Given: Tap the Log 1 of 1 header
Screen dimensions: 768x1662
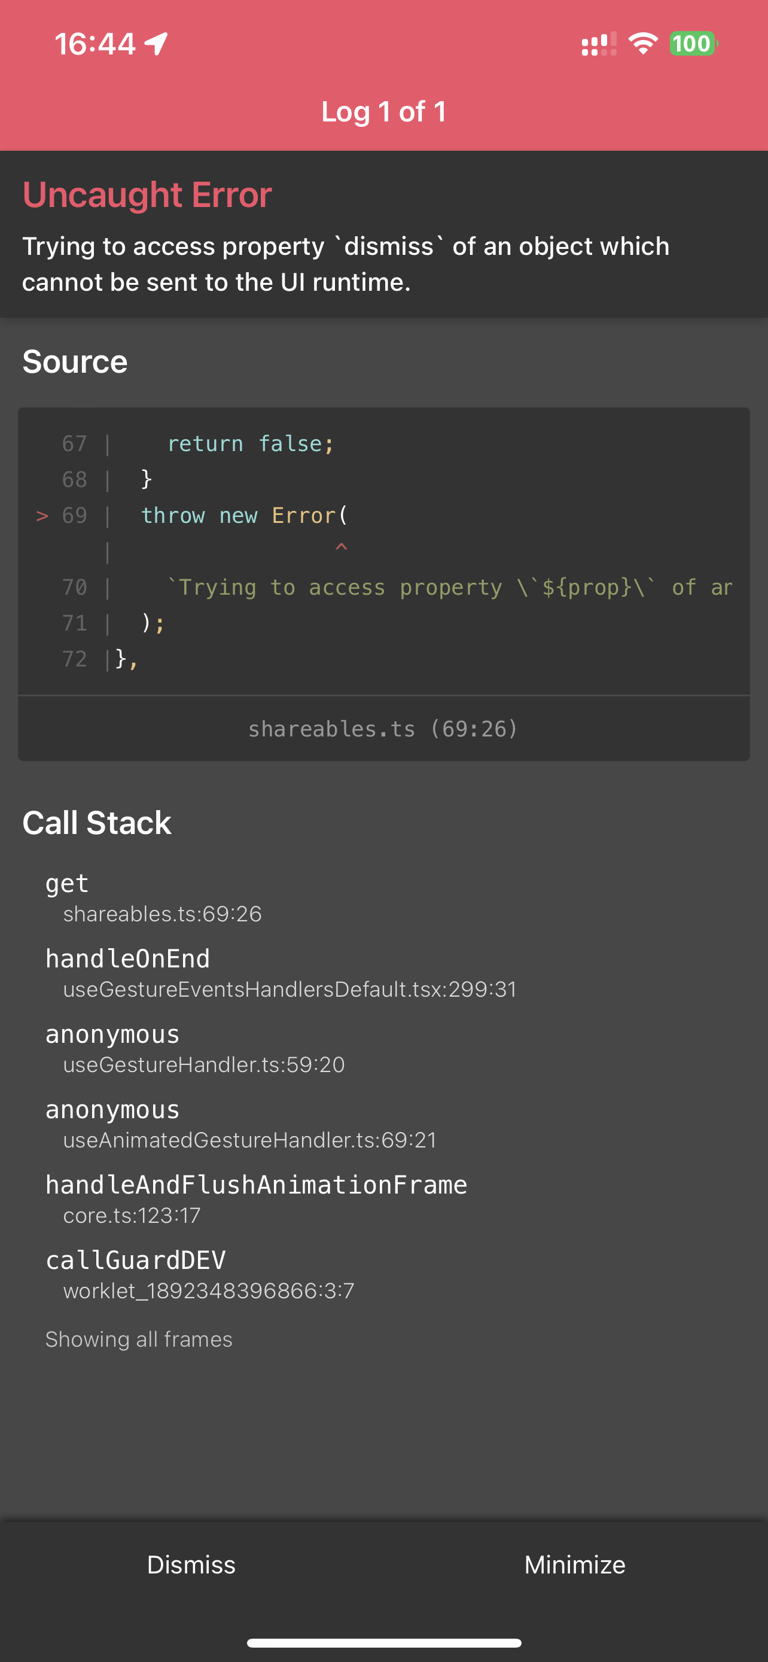Looking at the screenshot, I should click(383, 111).
